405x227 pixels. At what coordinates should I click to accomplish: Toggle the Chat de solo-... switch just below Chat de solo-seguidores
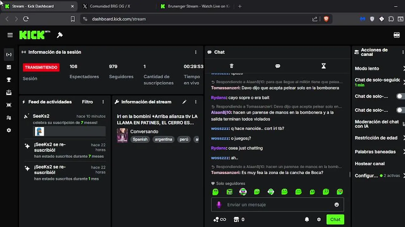tap(401, 96)
